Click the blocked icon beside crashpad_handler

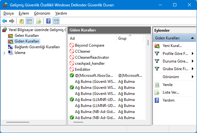(x=72, y=63)
